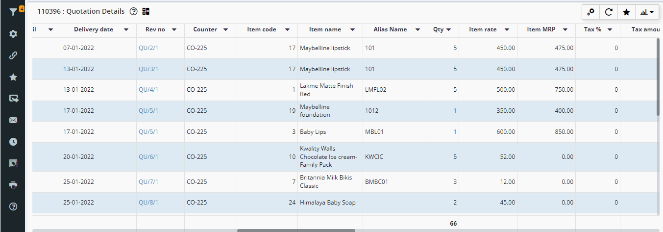Viewport: 663px width, 232px height.
Task: Click the vertical scrollbar thumb
Action: pyautogui.click(x=658, y=77)
